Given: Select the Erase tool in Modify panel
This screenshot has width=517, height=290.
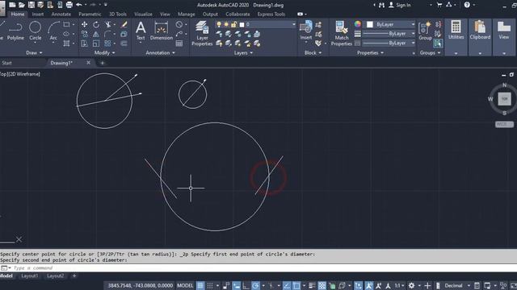Looking at the screenshot, I should (x=124, y=25).
